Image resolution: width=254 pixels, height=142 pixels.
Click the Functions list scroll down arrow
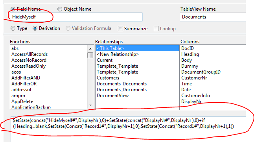pyautogui.click(x=90, y=105)
